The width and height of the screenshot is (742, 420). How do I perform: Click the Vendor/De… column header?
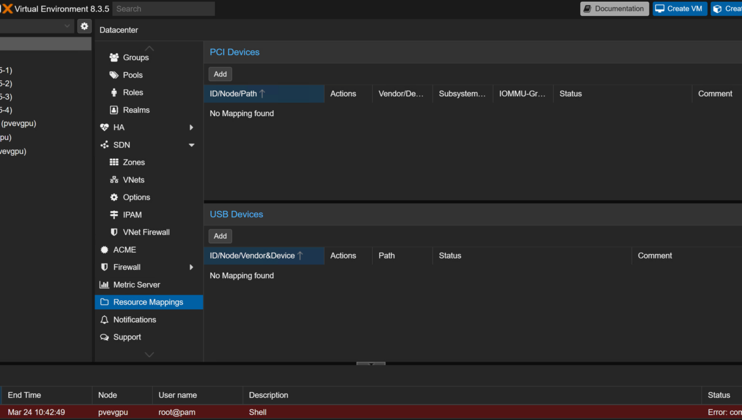tap(402, 94)
